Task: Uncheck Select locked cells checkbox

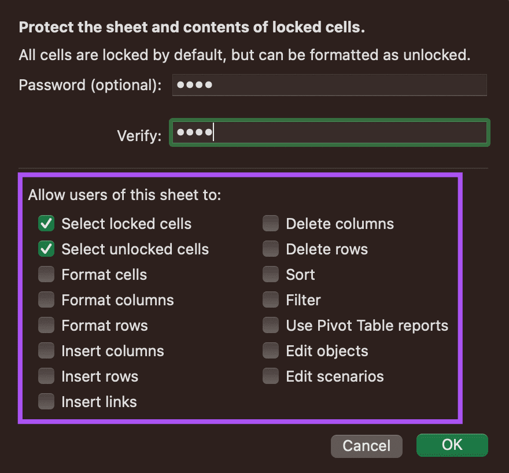Action: [x=46, y=224]
